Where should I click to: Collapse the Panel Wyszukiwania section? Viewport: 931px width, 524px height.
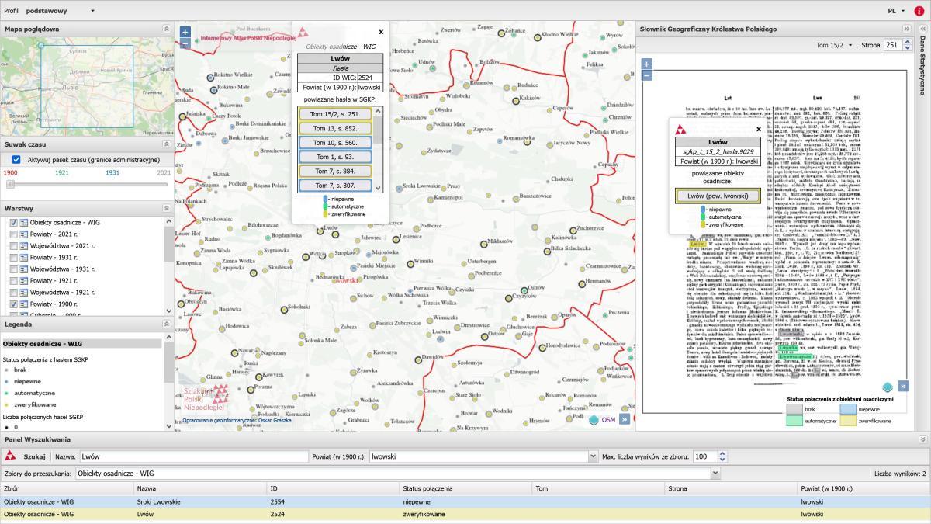pyautogui.click(x=922, y=439)
